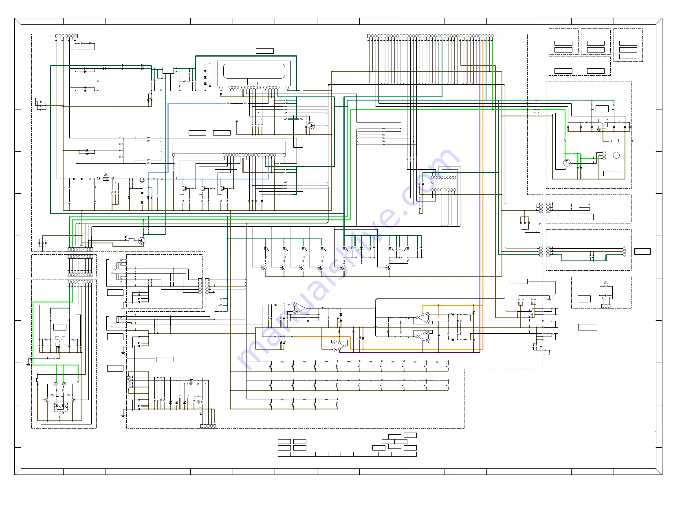693x514 pixels.
Task: Click the transistor right of display module
Action: pyautogui.click(x=311, y=126)
